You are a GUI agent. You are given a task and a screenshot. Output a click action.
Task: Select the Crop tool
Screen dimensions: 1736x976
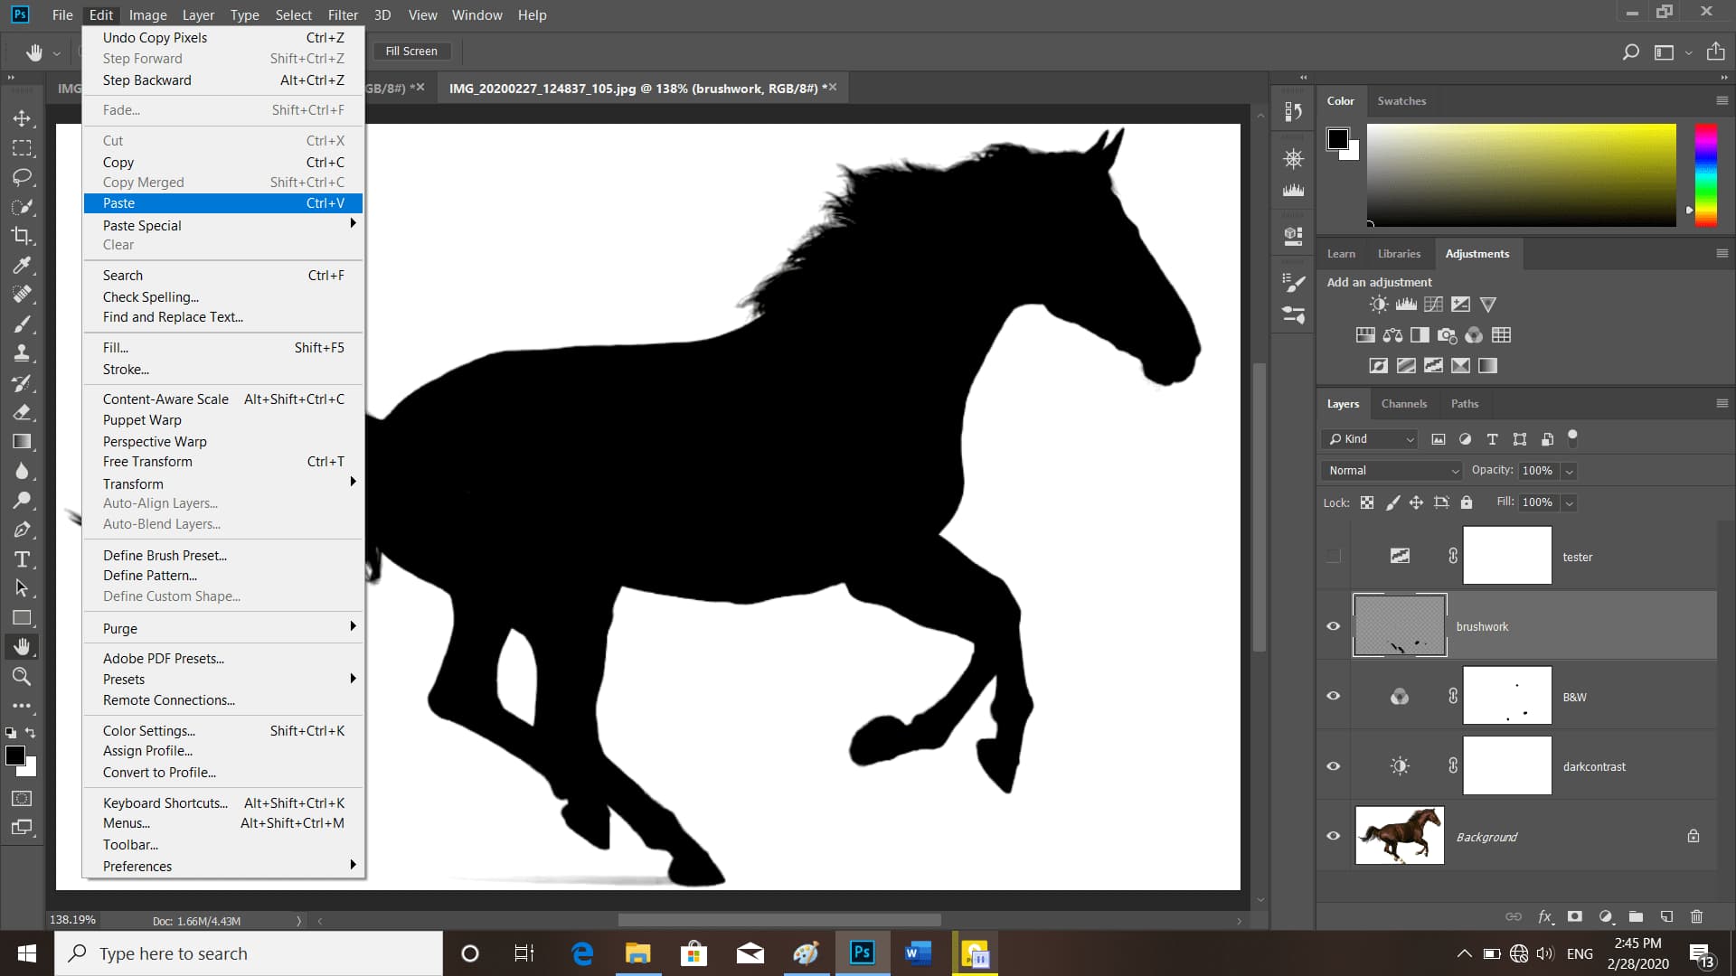point(22,236)
